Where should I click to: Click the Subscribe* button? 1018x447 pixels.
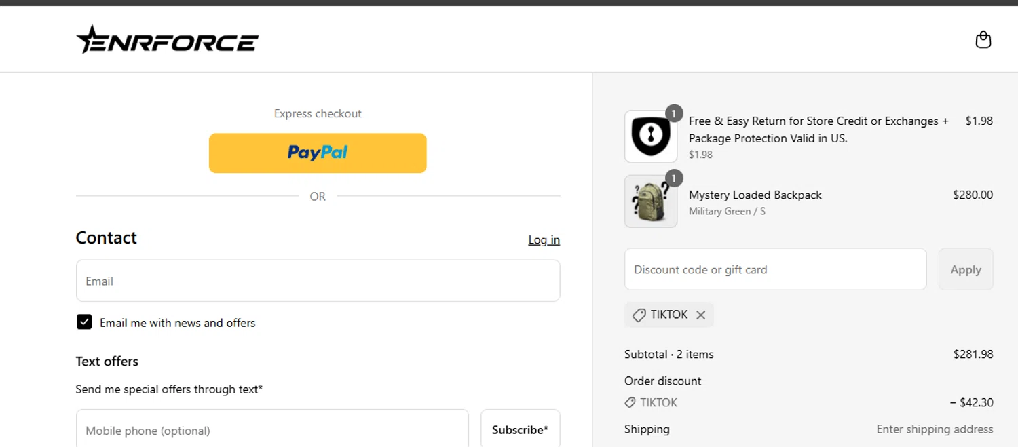coord(521,428)
